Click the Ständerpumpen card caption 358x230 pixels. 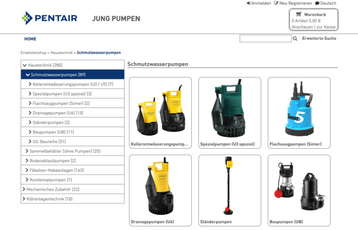pyautogui.click(x=216, y=222)
